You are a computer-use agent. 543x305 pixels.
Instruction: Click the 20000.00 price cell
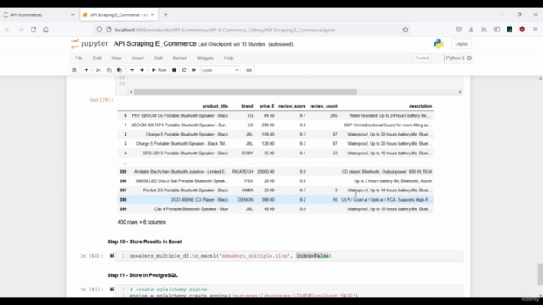266,172
